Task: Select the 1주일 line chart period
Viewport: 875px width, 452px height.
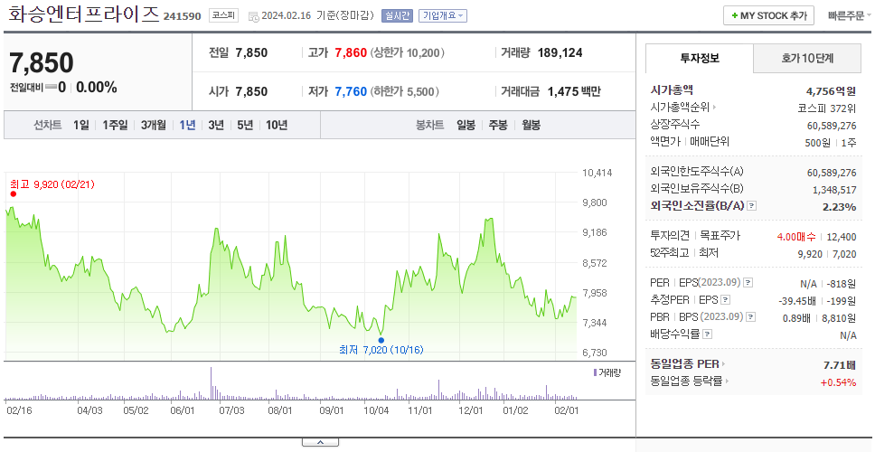Action: [x=115, y=125]
